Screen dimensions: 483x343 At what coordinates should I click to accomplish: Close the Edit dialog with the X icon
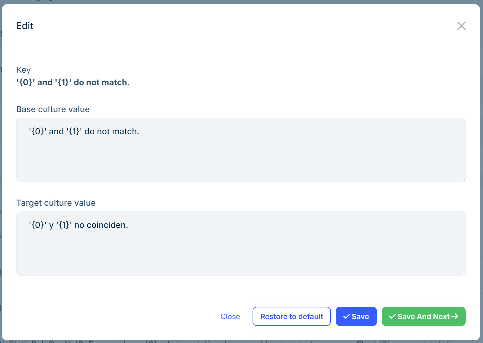pyautogui.click(x=461, y=26)
